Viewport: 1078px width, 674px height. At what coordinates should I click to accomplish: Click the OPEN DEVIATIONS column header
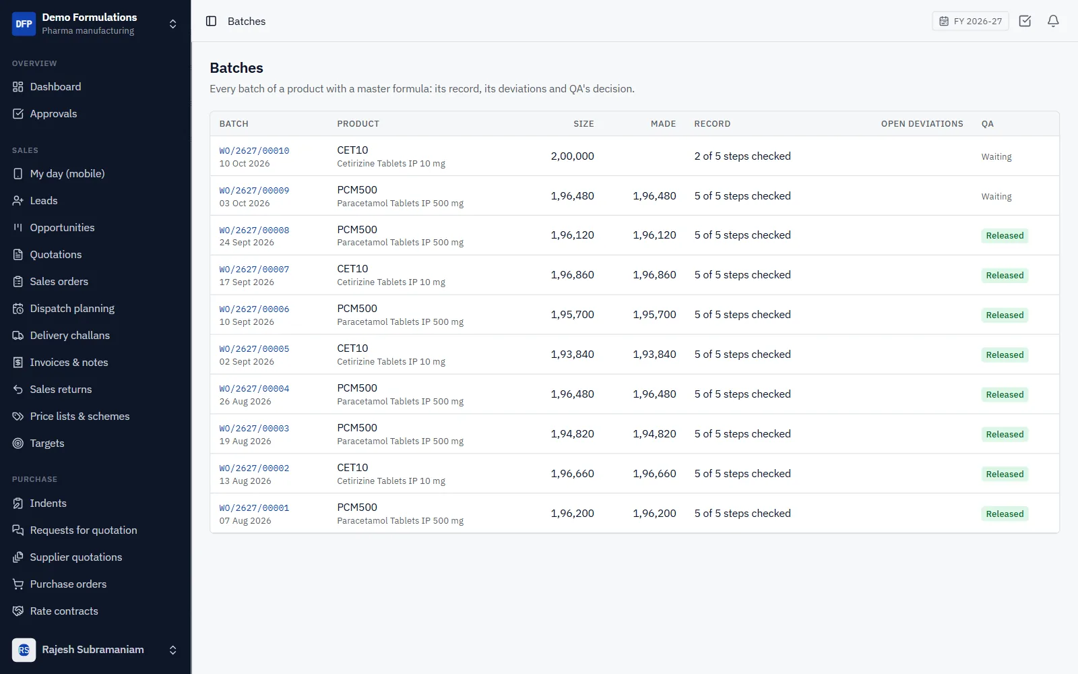[922, 124]
